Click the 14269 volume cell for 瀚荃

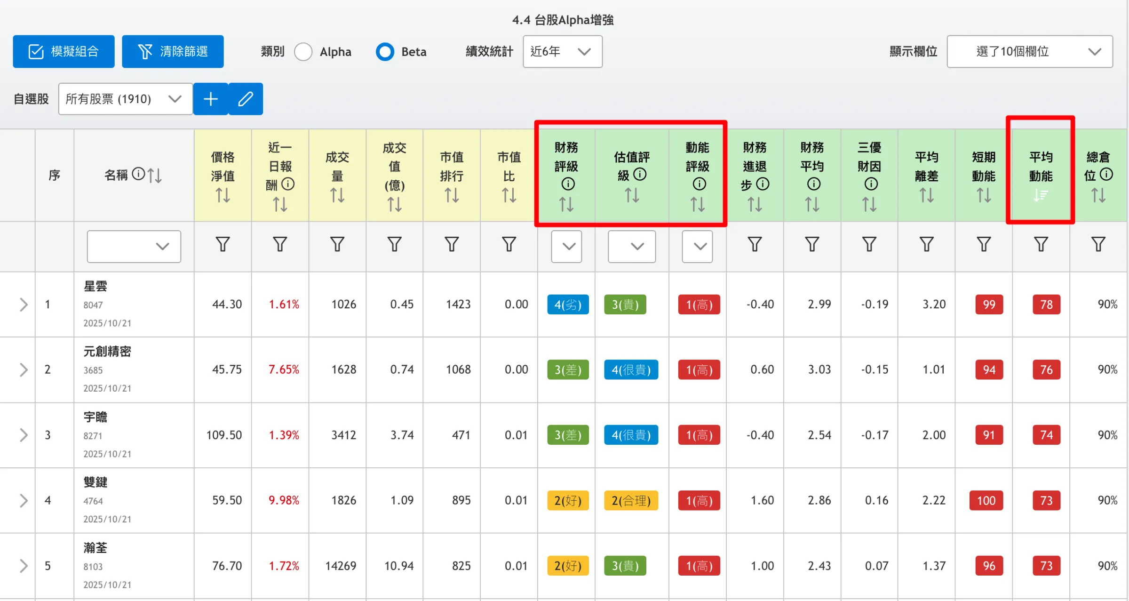pos(341,566)
